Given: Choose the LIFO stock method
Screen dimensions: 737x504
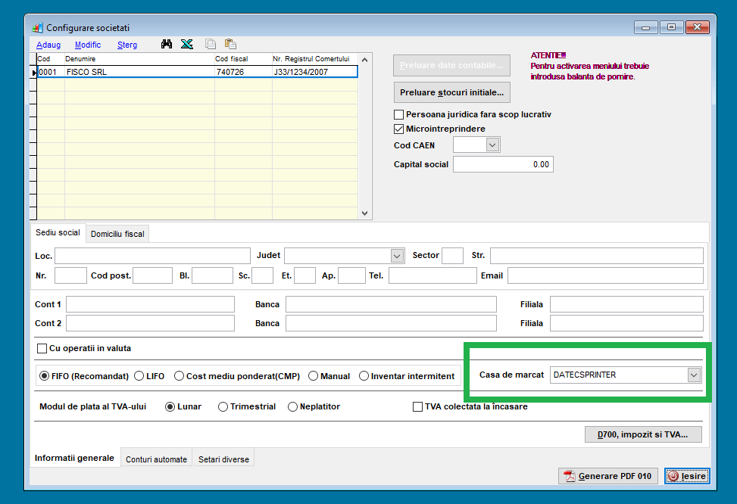Looking at the screenshot, I should click(x=139, y=376).
